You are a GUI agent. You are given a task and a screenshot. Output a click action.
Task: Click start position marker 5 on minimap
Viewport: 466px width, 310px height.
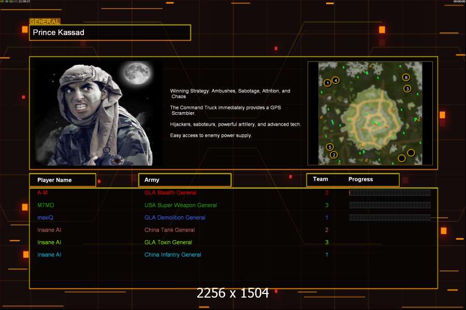tap(330, 147)
